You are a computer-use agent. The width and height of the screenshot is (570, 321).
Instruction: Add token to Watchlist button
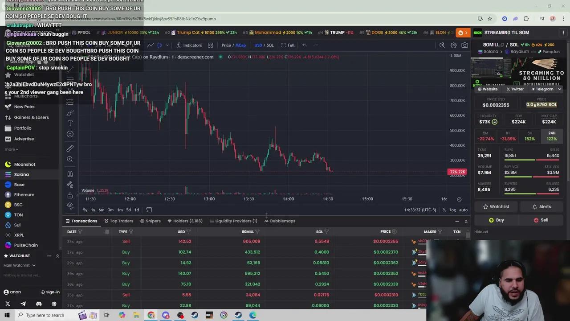coord(496,206)
